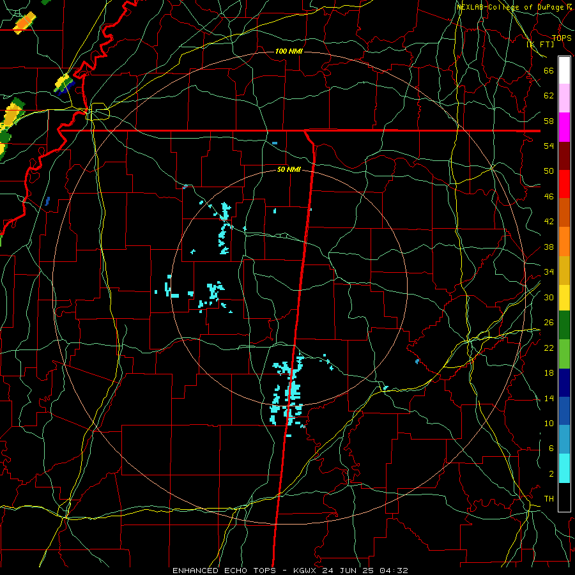Image resolution: width=575 pixels, height=575 pixels.
Task: Click the '10' legend value
Action: point(549,424)
